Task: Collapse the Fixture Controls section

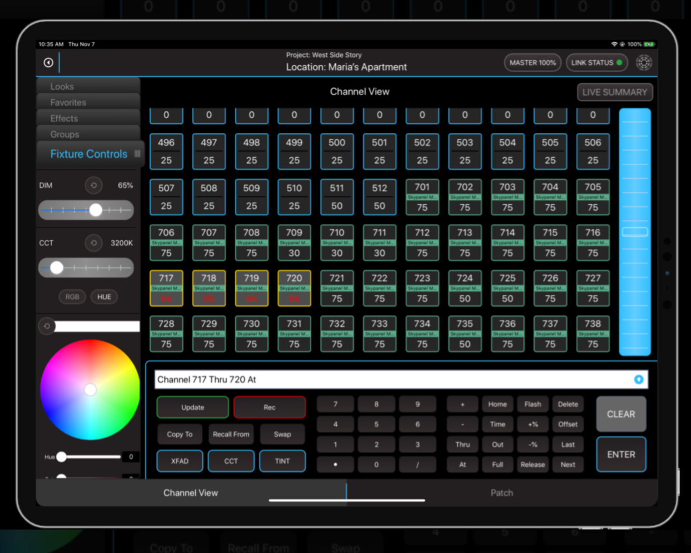Action: [90, 154]
